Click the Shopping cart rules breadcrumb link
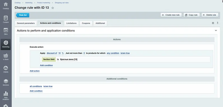The width and height of the screenshot is (223, 107). (62, 3)
